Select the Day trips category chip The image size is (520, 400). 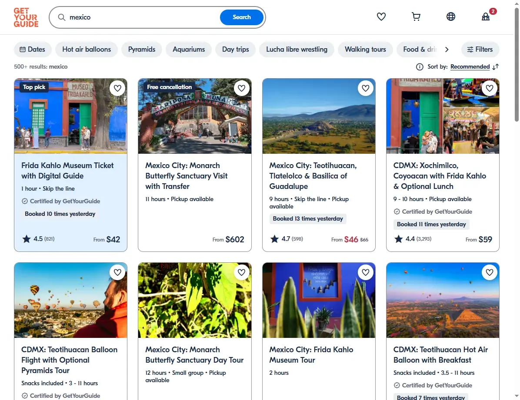tap(236, 50)
